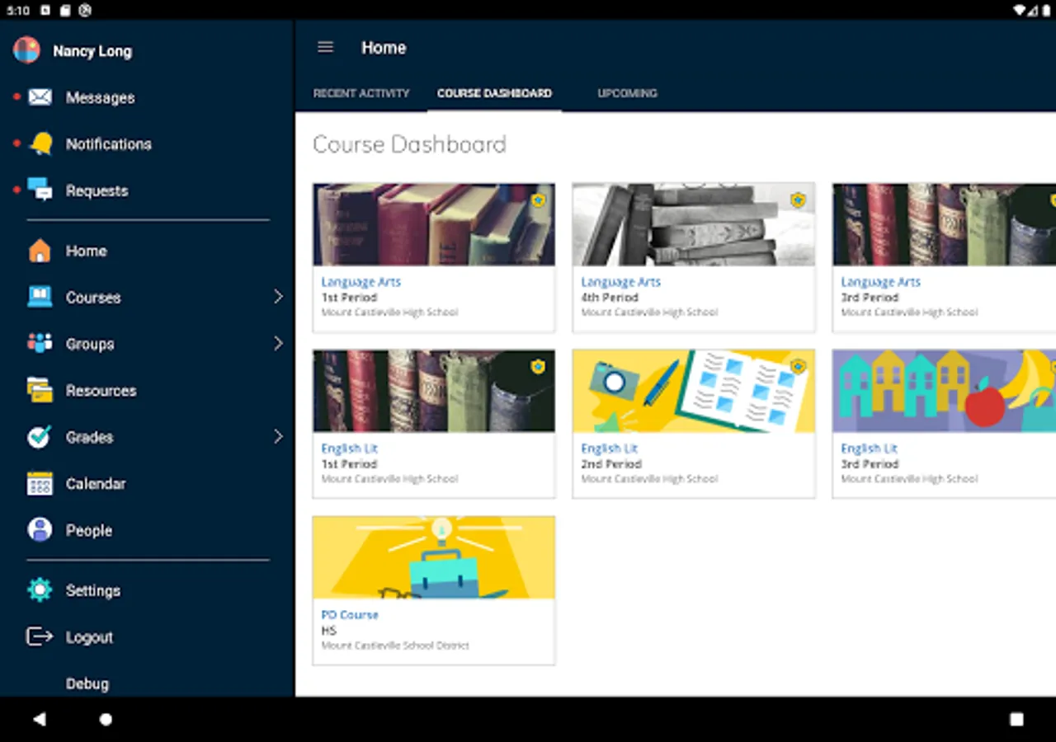Click badge on Language Arts 4th Period
The width and height of the screenshot is (1056, 742).
click(798, 200)
